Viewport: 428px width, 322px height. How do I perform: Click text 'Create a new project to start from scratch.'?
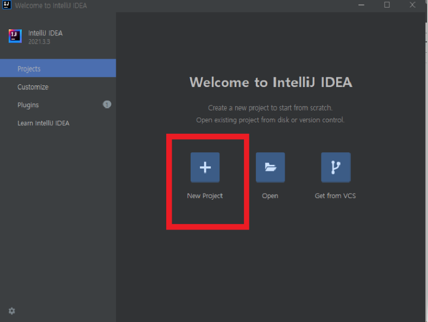(270, 108)
